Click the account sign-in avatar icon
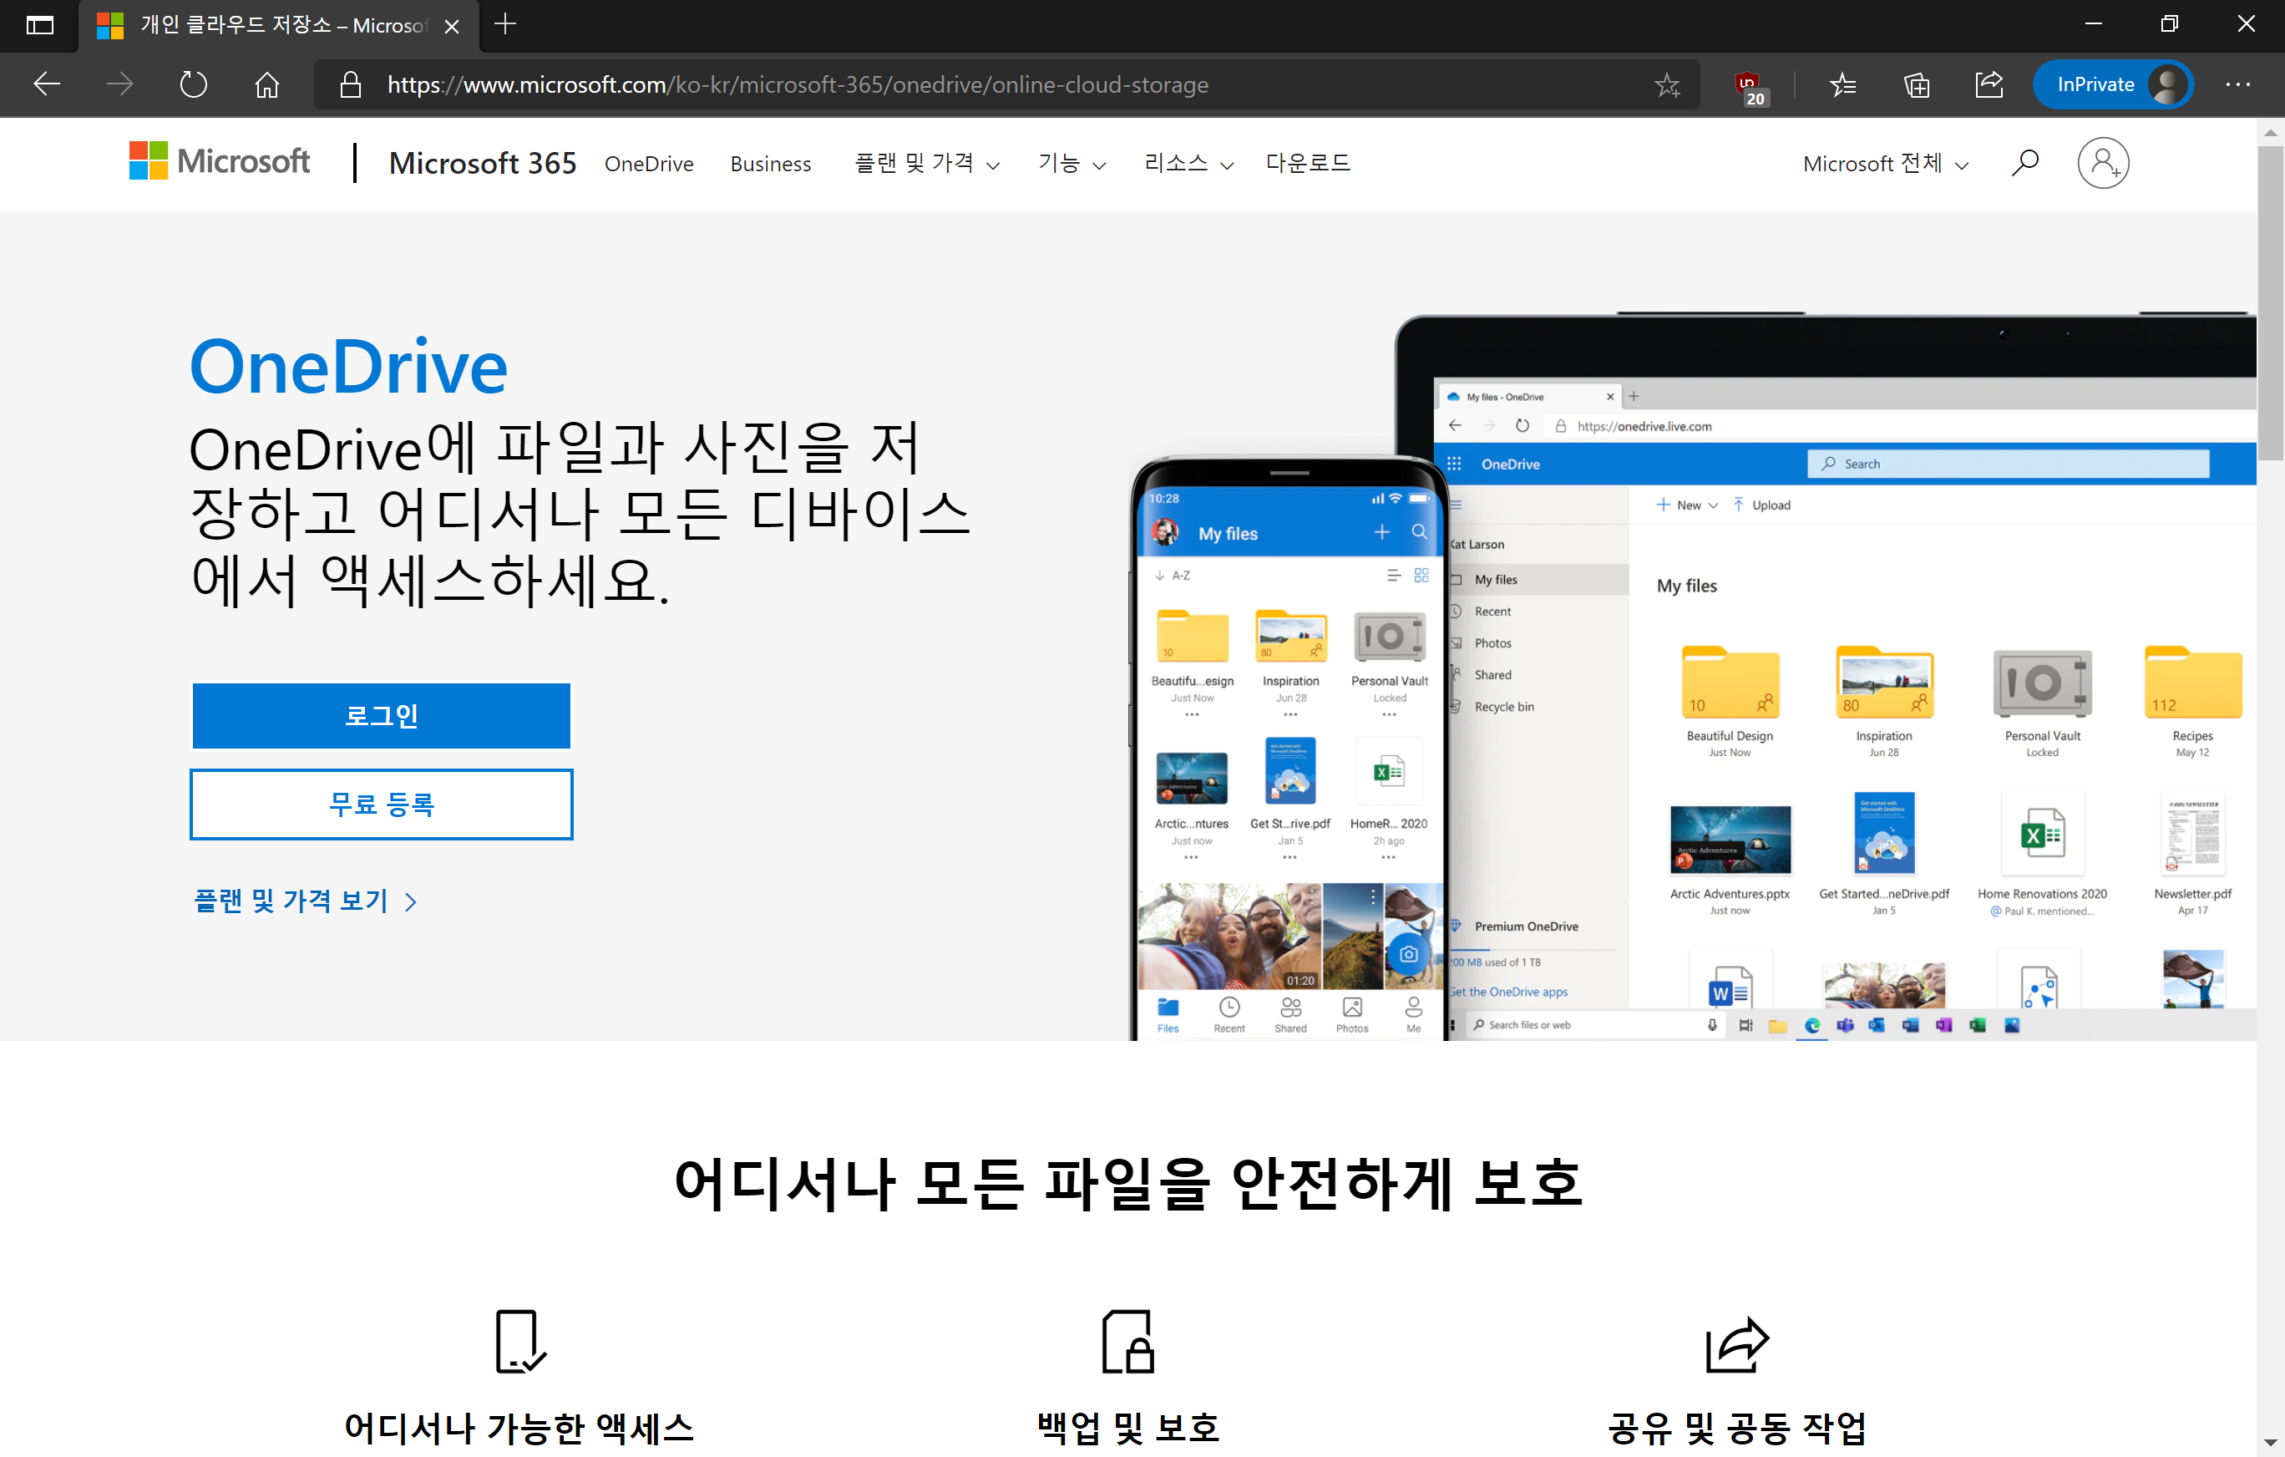 pyautogui.click(x=2102, y=163)
